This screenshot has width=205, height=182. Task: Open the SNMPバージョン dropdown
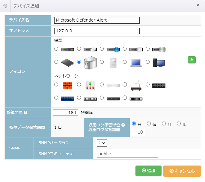(x=102, y=143)
